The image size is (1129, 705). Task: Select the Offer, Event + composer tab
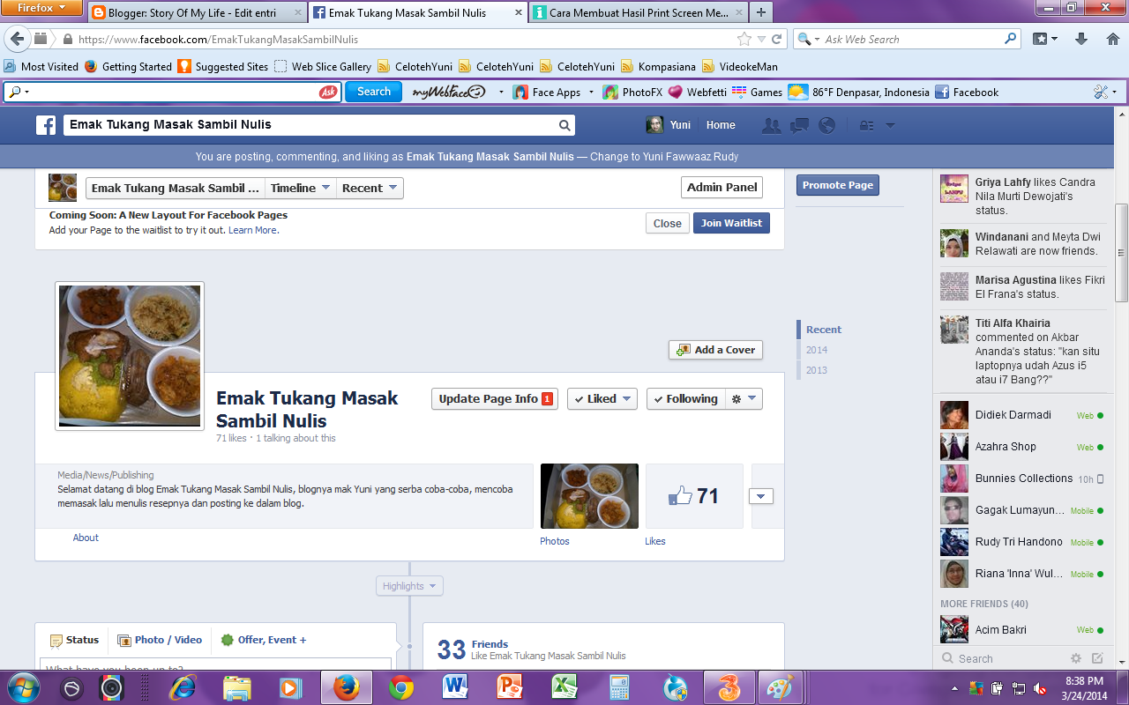coord(264,640)
